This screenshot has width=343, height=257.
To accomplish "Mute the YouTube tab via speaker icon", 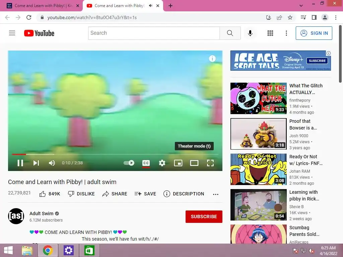I will click(150, 6).
